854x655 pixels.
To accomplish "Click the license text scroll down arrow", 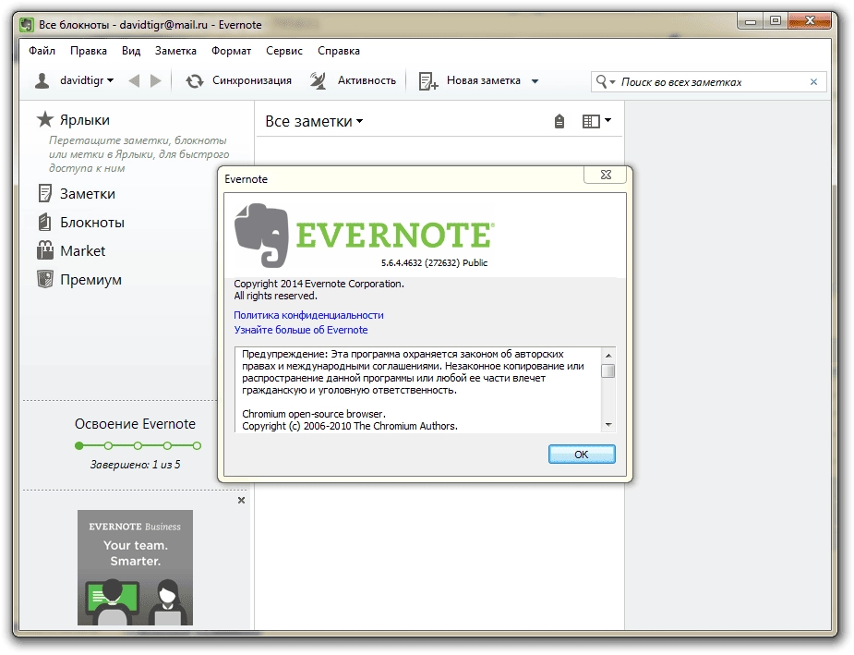I will click(x=608, y=424).
